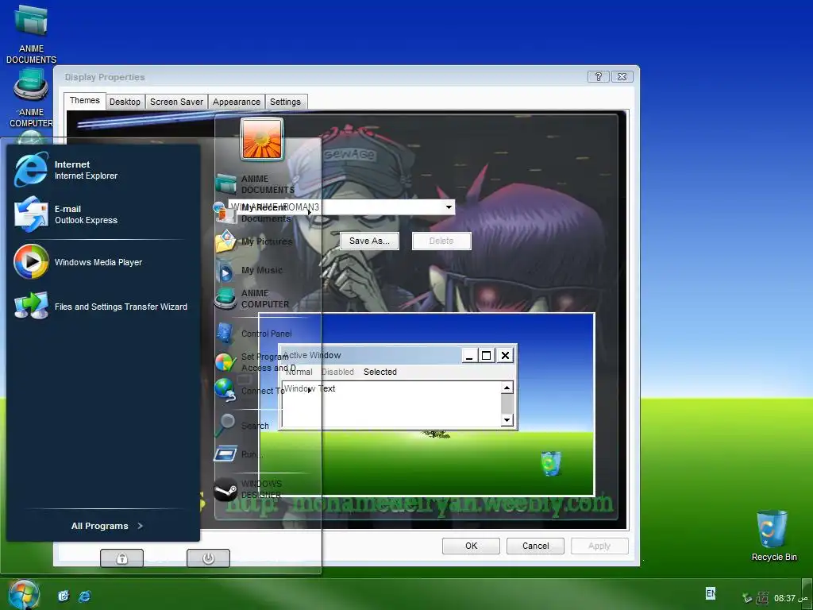The height and width of the screenshot is (610, 813).
Task: Switch to Appearance tab
Action: (237, 102)
